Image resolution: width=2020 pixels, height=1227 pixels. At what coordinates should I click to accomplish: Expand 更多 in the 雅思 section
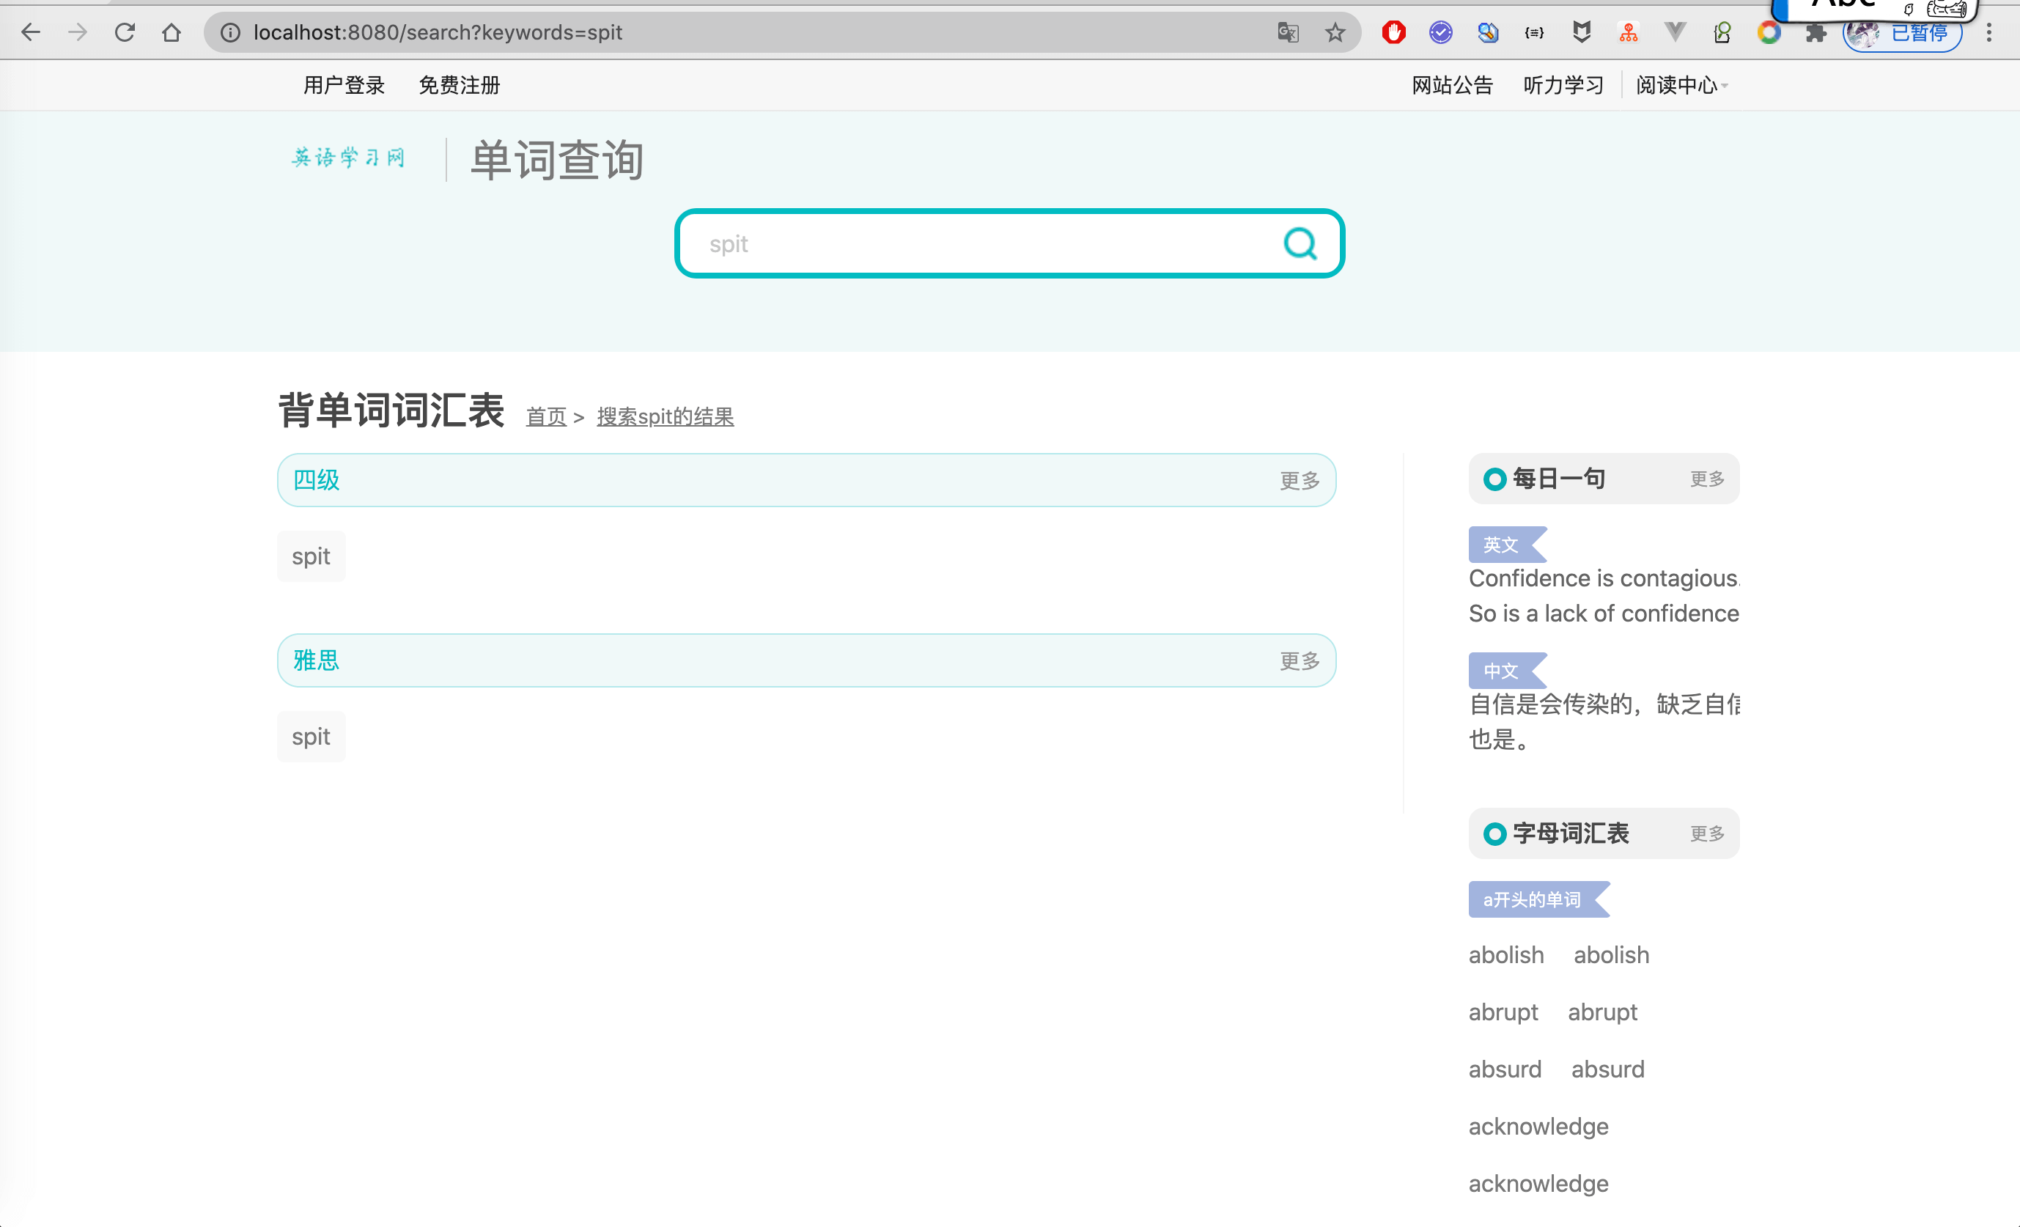[x=1300, y=660]
